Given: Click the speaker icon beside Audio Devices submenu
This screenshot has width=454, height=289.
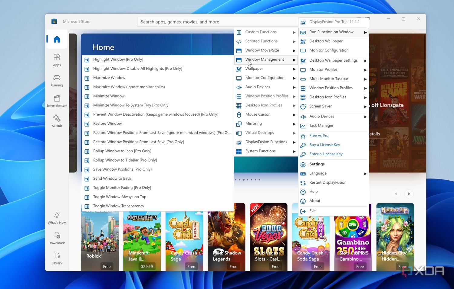Looking at the screenshot, I should coord(239,87).
